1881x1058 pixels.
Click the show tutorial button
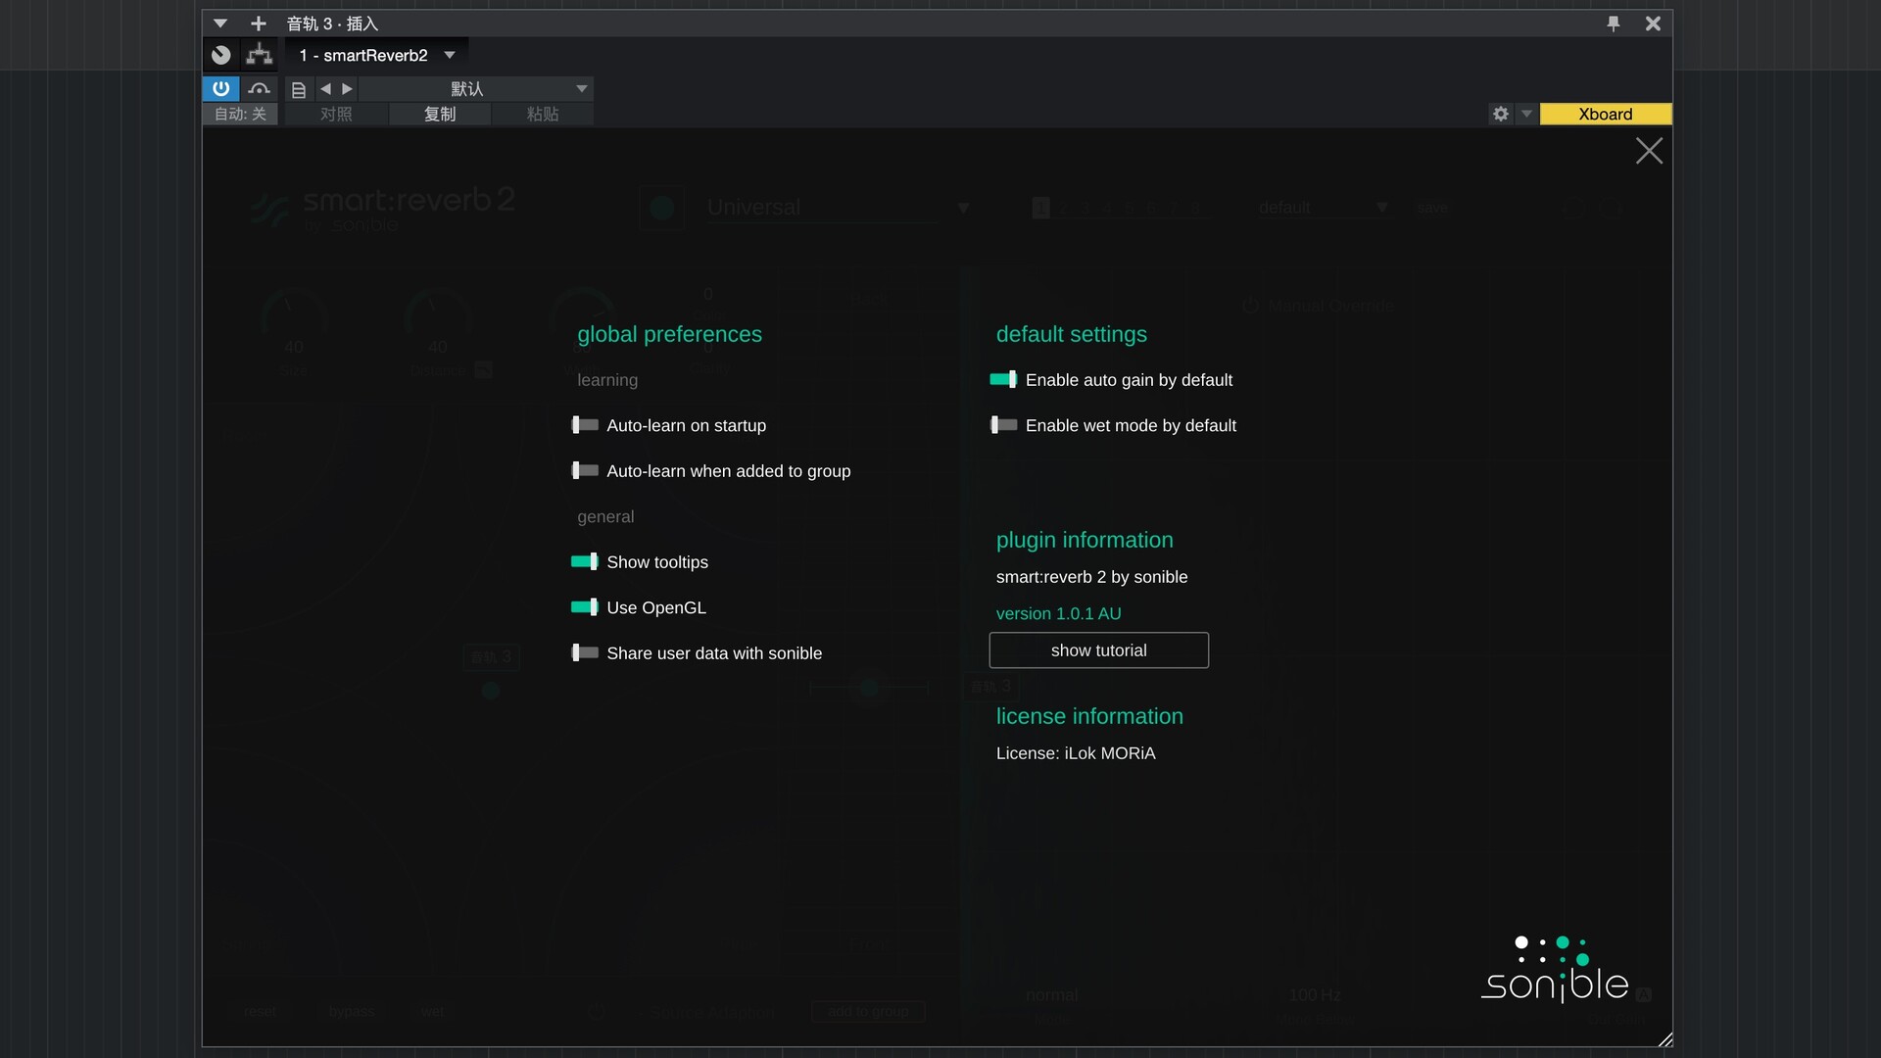pyautogui.click(x=1098, y=650)
